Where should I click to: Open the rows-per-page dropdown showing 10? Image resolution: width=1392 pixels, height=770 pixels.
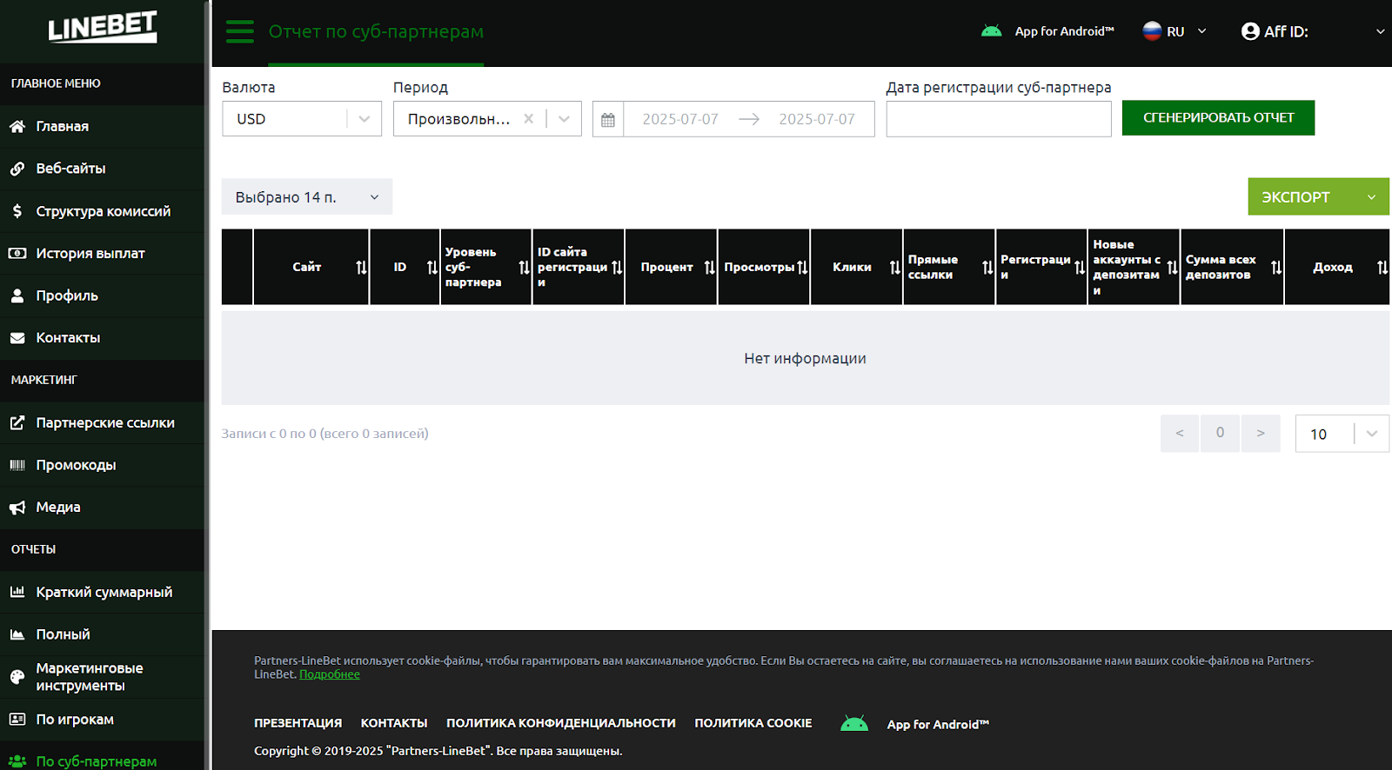tap(1342, 434)
